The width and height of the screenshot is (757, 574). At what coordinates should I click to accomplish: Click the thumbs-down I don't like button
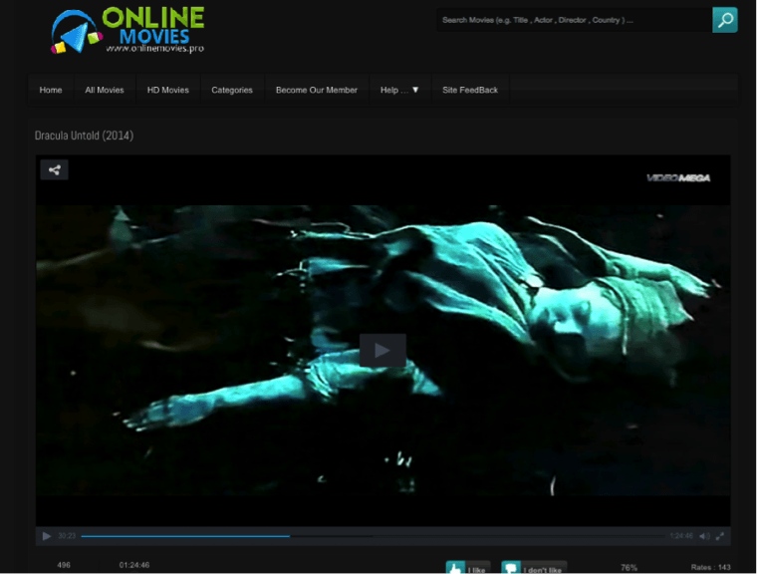click(x=534, y=568)
